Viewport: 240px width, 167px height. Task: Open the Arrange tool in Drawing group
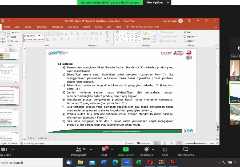(146, 36)
